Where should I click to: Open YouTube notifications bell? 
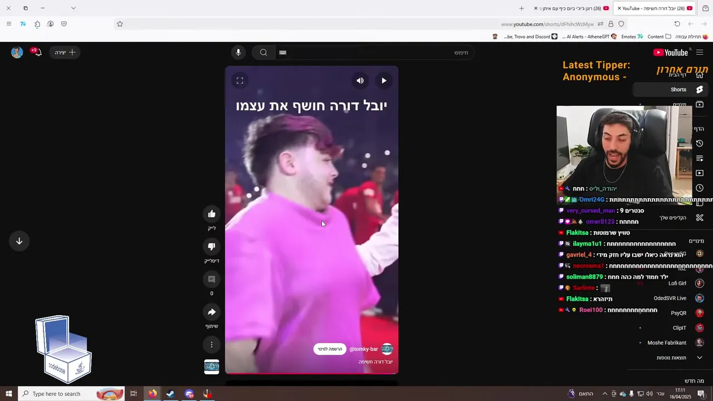[37, 52]
